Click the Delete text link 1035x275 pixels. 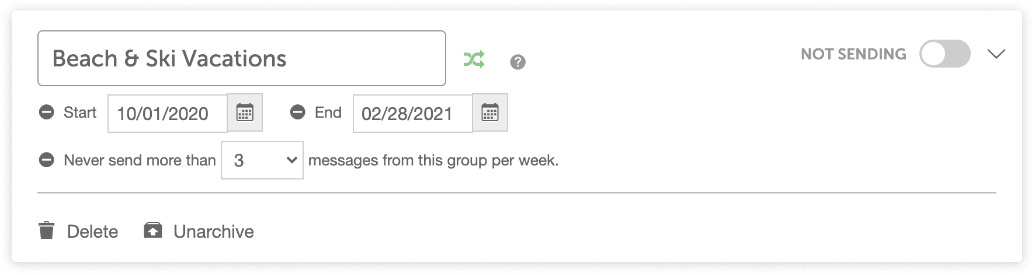[x=92, y=231]
